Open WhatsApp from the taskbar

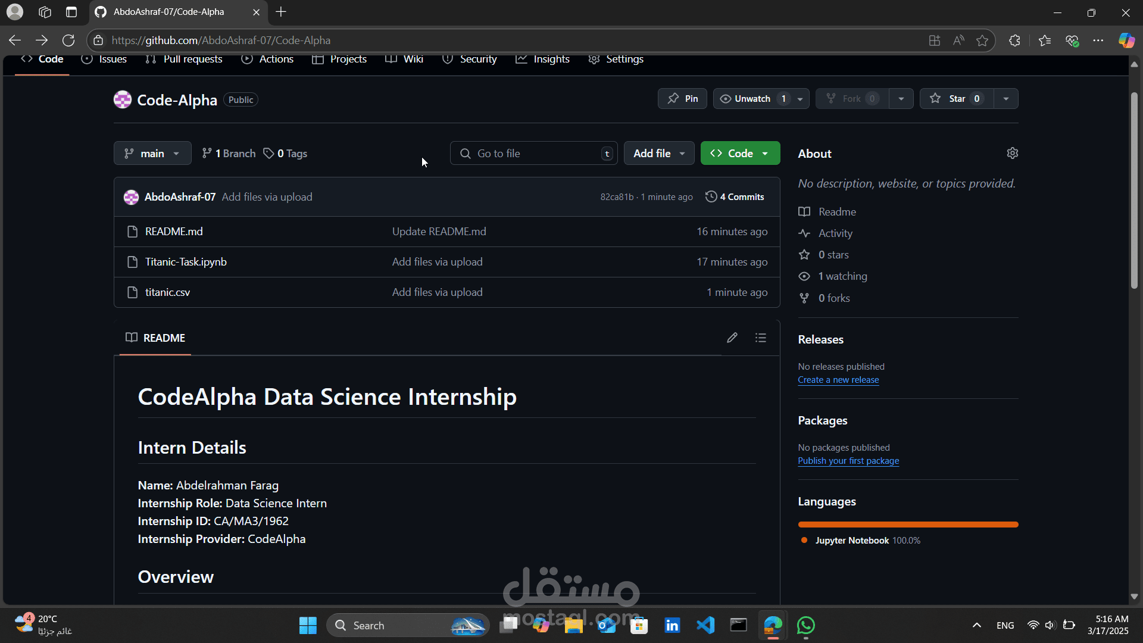[805, 625]
